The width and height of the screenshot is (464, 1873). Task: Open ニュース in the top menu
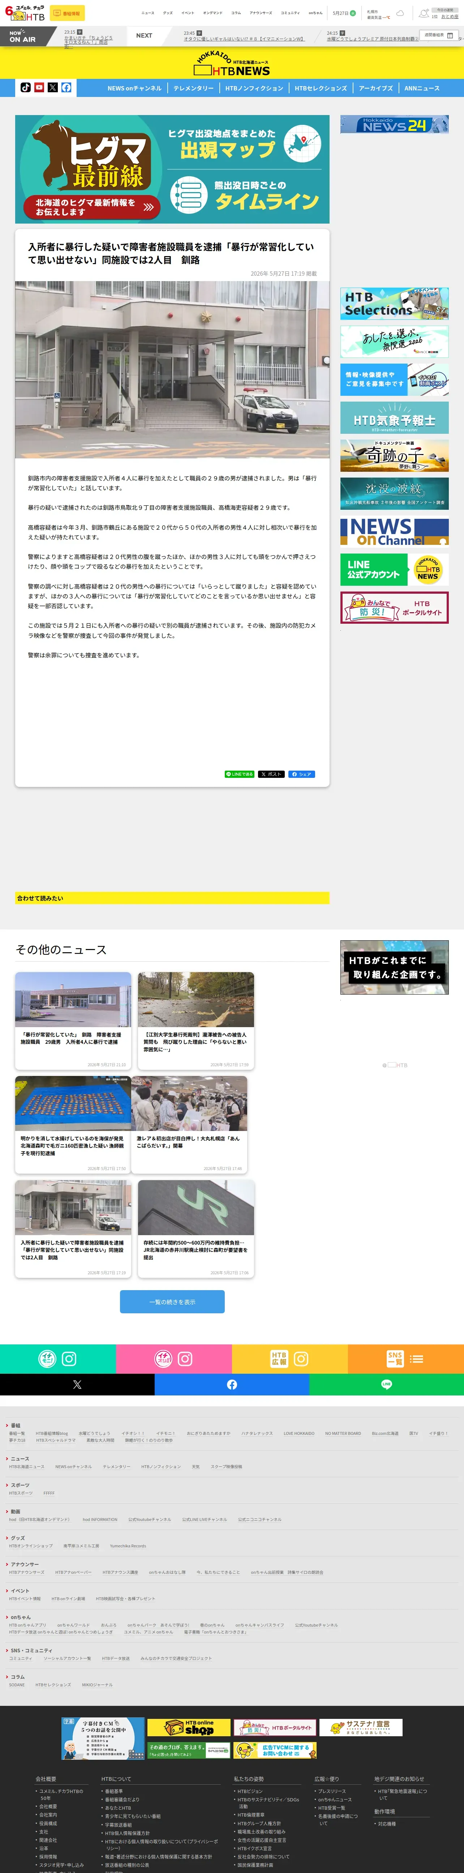147,13
